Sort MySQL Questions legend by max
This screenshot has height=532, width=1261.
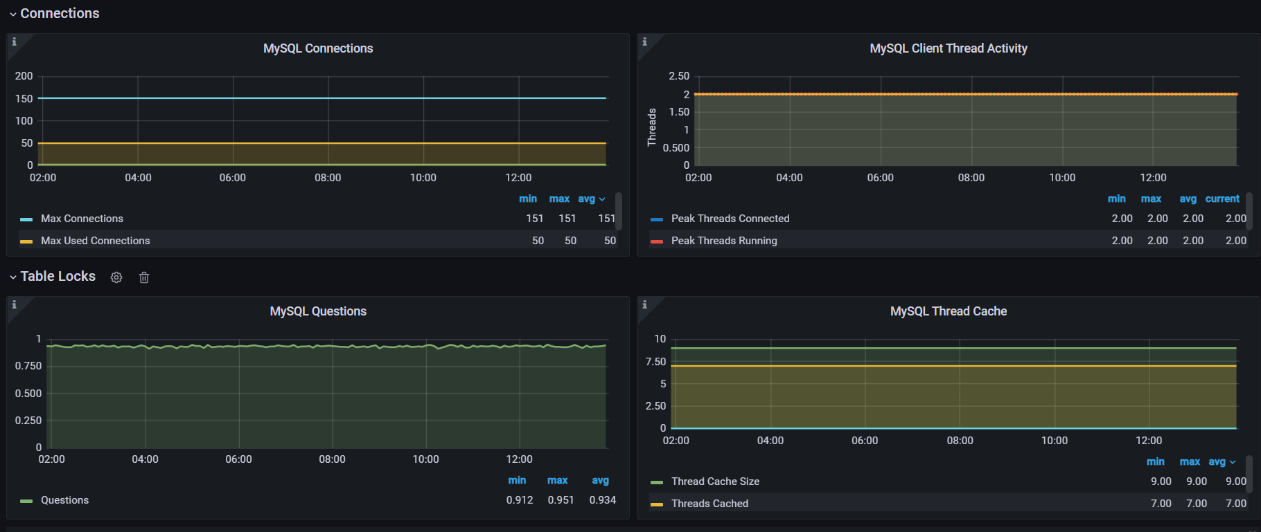click(x=558, y=480)
